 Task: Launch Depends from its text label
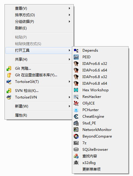90,50
